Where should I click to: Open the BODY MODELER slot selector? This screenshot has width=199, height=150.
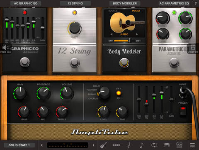coord(125,3)
